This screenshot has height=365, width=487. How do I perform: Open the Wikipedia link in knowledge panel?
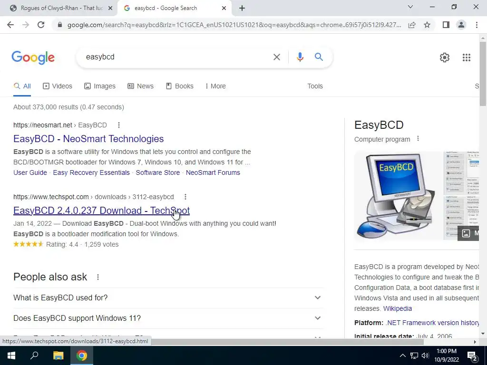pyautogui.click(x=397, y=308)
